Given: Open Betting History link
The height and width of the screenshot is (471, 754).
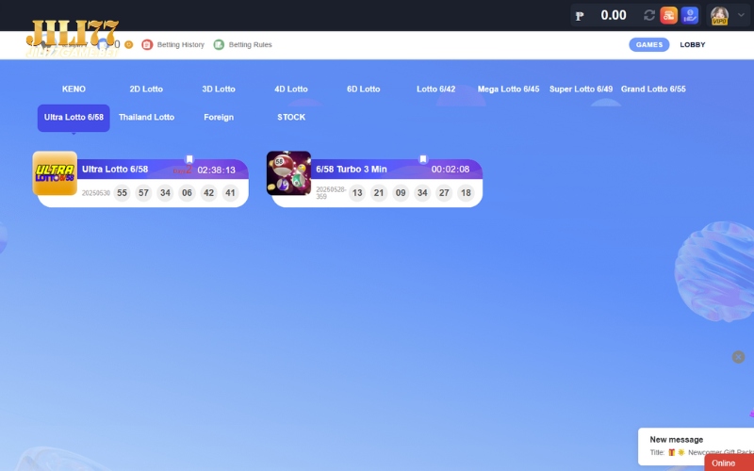Looking at the screenshot, I should click(180, 44).
